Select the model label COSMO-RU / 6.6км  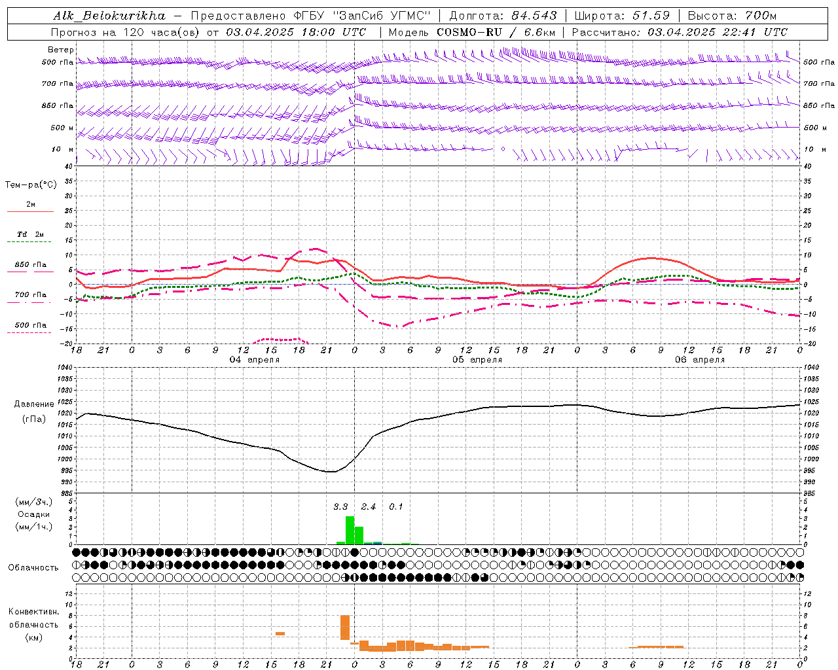[x=496, y=32]
